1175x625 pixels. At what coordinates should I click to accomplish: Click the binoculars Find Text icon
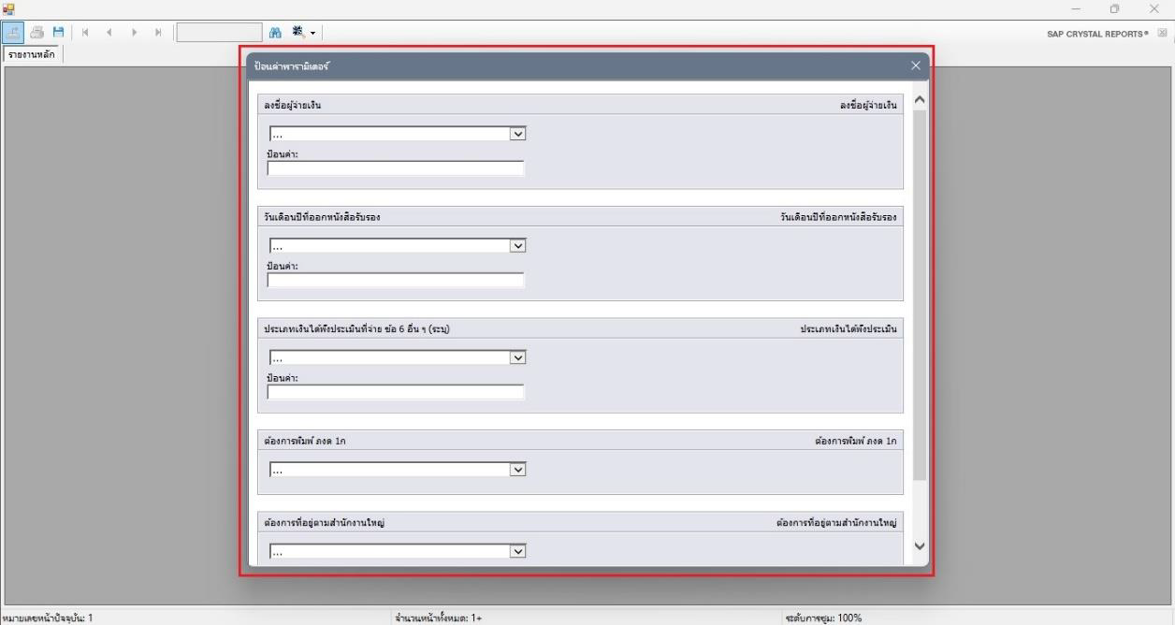pos(275,32)
